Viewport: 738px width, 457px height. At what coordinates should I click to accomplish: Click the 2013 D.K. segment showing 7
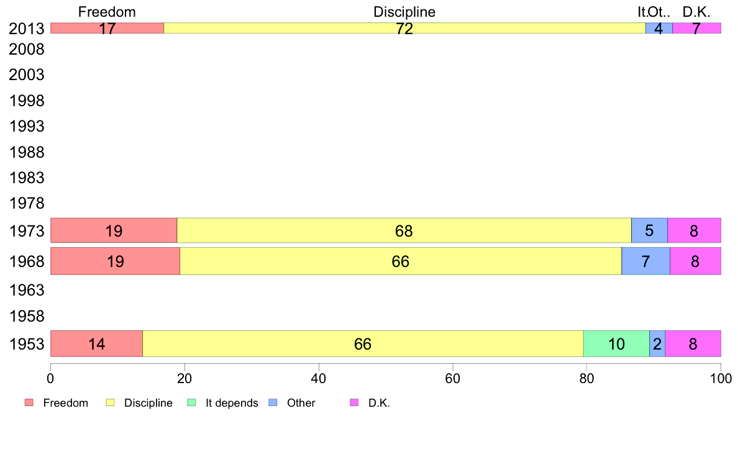(x=696, y=28)
